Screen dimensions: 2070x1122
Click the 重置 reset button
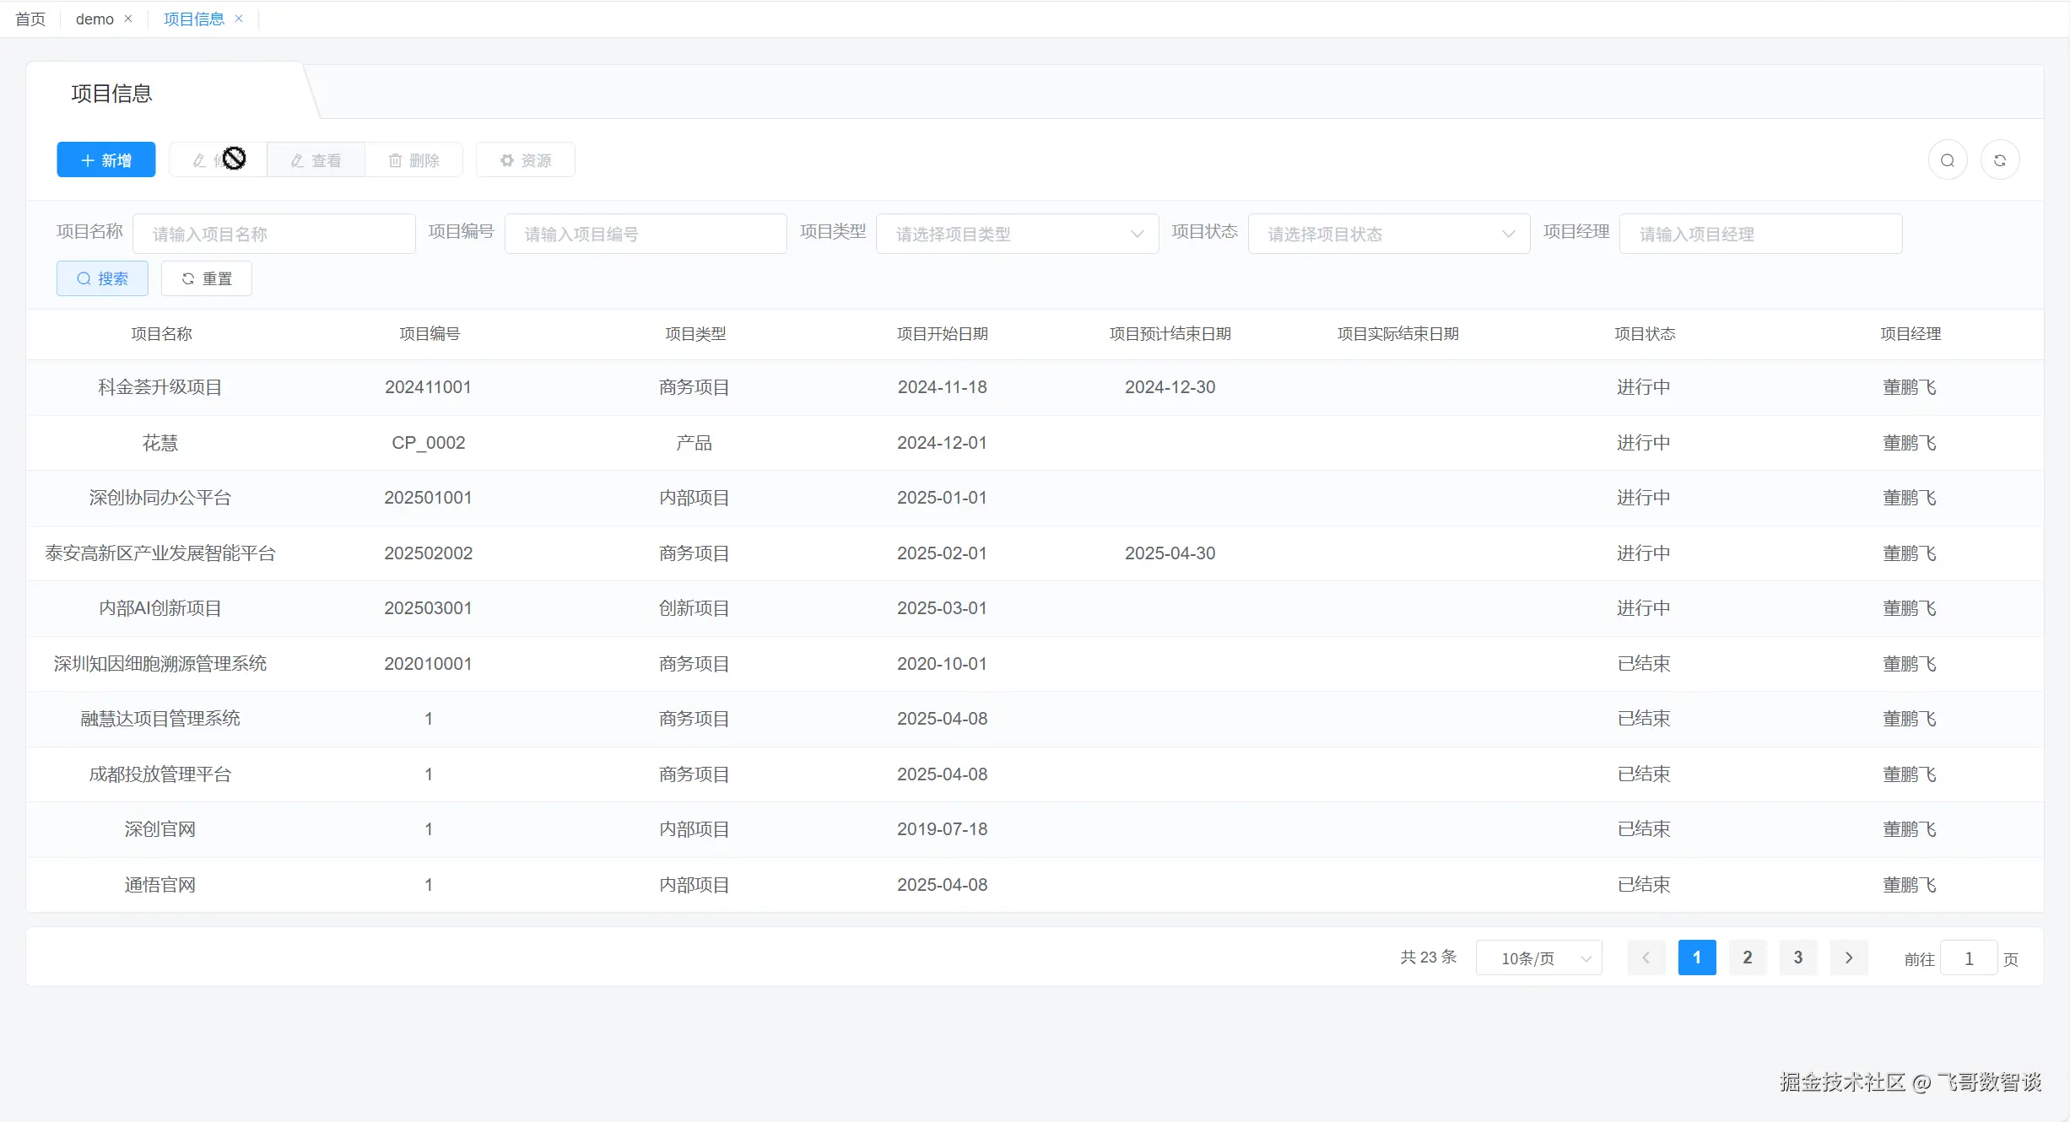207,278
